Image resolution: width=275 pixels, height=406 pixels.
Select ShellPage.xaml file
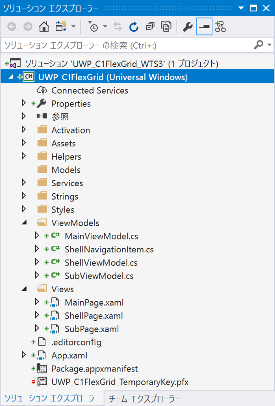click(93, 316)
